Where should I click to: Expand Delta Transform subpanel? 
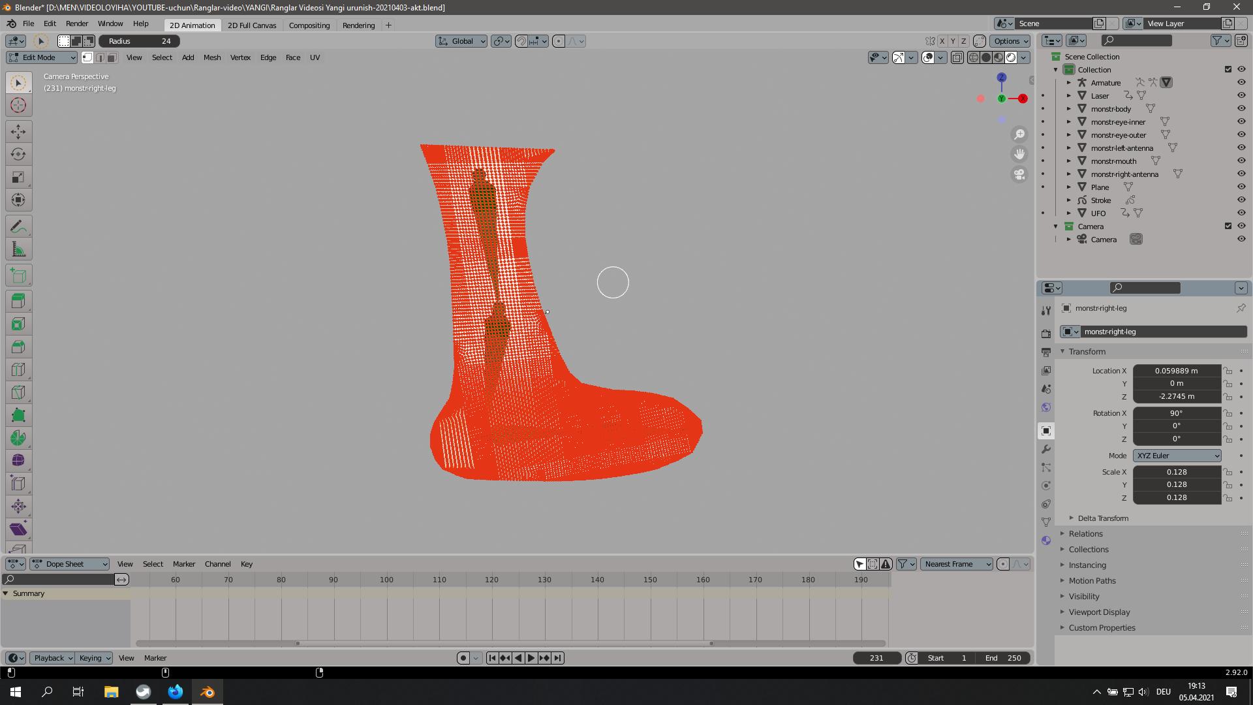pos(1102,518)
